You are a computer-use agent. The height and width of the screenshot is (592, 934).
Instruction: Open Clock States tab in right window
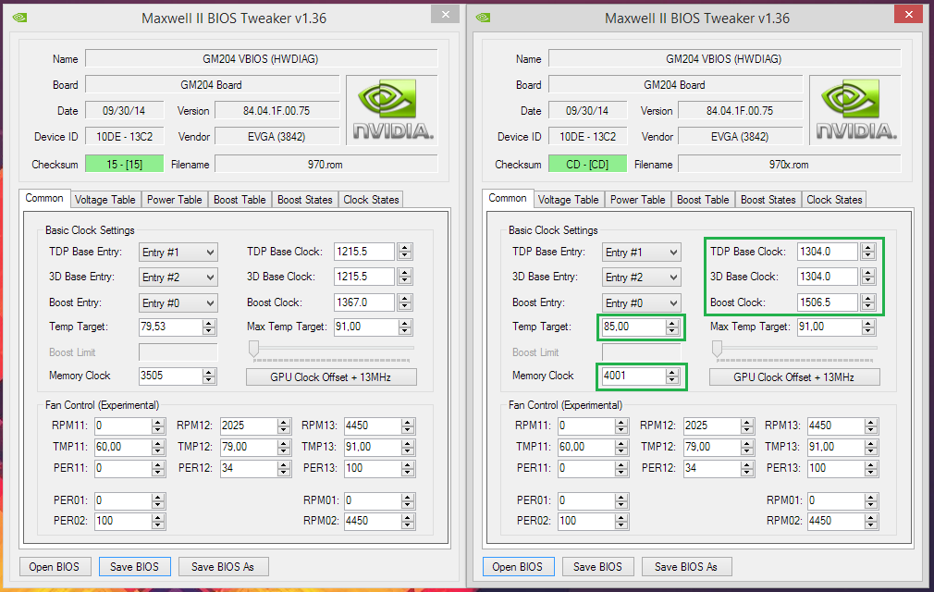(x=834, y=200)
